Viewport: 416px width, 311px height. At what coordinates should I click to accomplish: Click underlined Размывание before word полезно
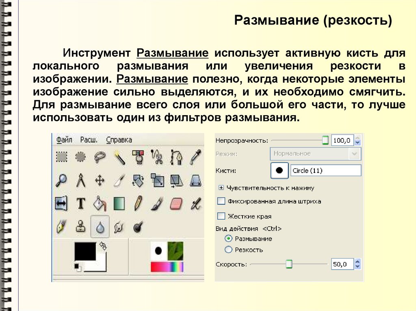(x=152, y=79)
